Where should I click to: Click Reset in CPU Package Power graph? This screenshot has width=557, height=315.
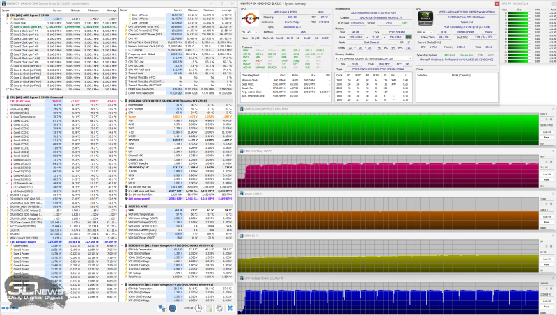[547, 307]
